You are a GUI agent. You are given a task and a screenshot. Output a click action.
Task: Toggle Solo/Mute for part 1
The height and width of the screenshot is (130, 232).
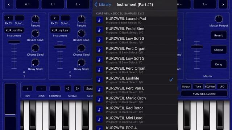19,18
